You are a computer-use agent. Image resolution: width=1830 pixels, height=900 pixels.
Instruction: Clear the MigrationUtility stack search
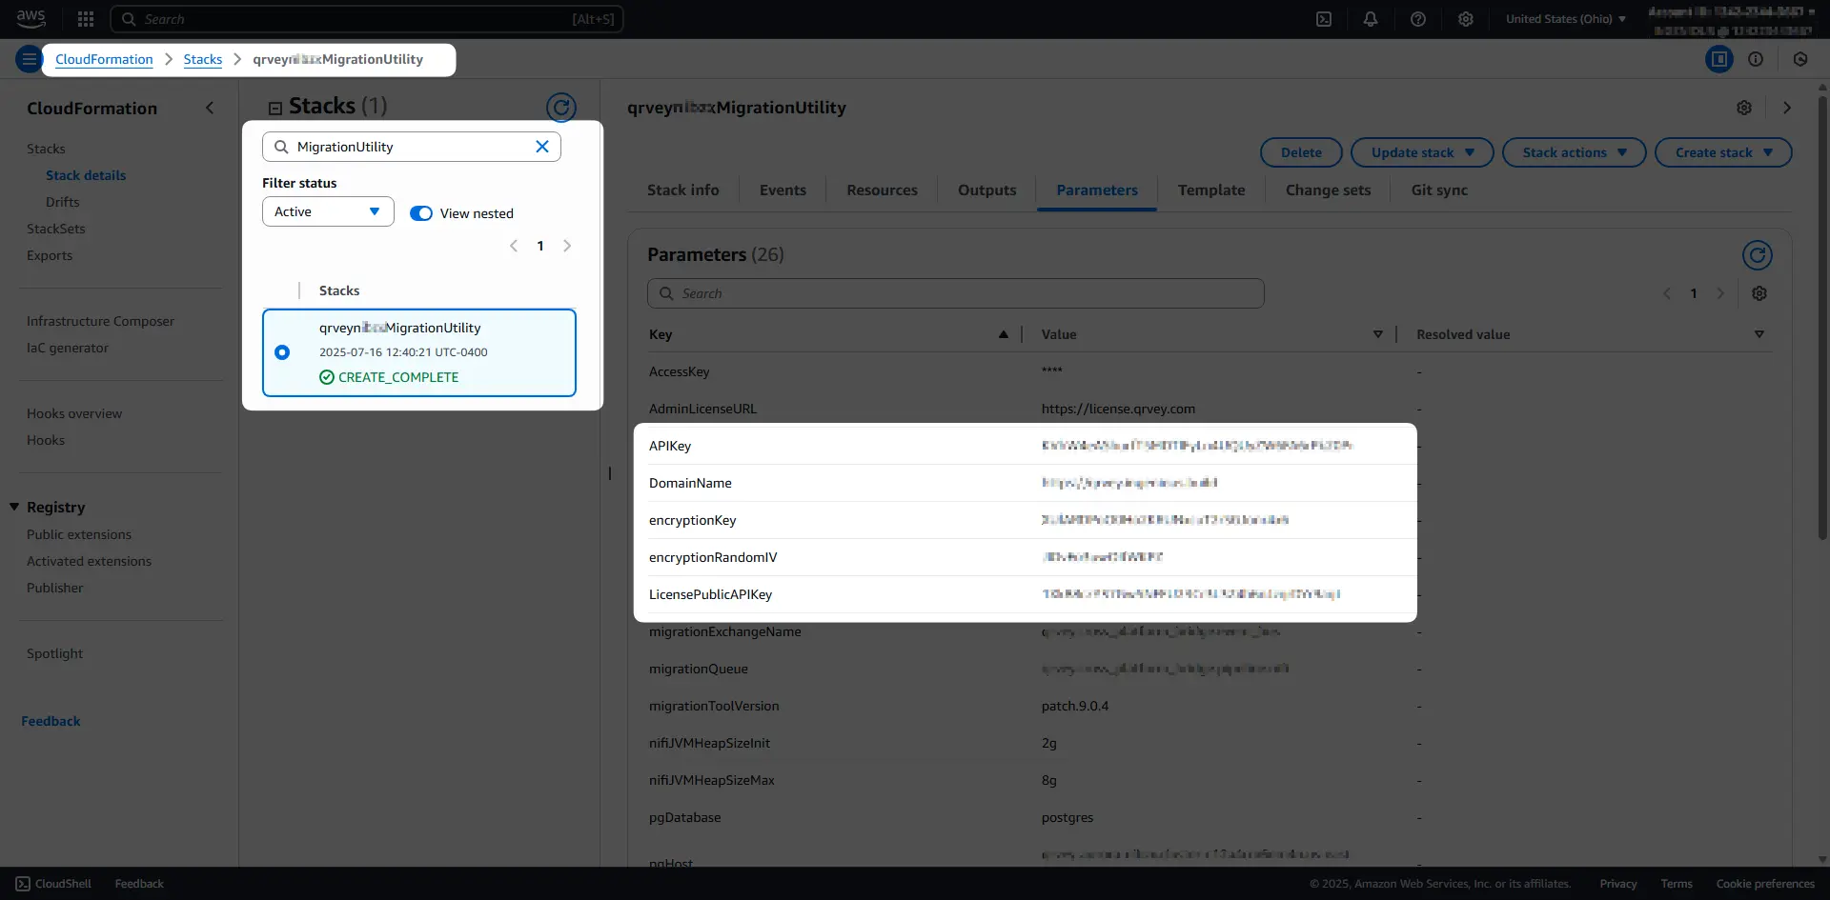(542, 147)
